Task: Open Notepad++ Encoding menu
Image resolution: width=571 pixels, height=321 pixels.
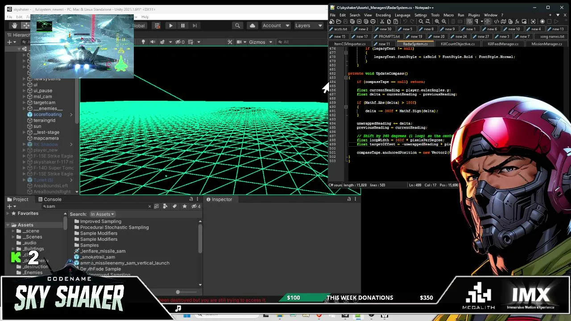Action: tap(383, 15)
